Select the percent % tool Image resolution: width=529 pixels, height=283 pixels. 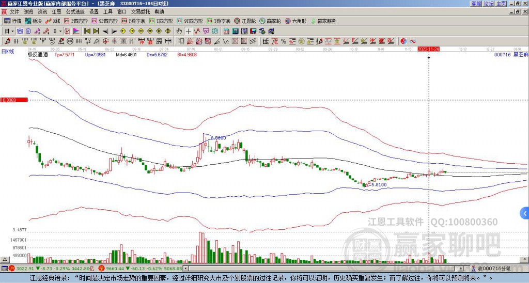coord(284,41)
